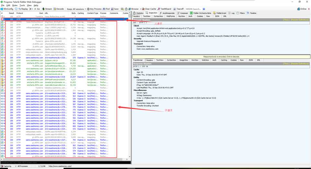Close the toolbar with the X next to Online
The image size is (311, 169).
(x=309, y=9)
